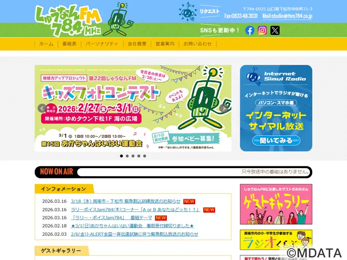Click the date 2026.03.16 beside 3/18 notice
The width and height of the screenshot is (347, 260).
55,201
